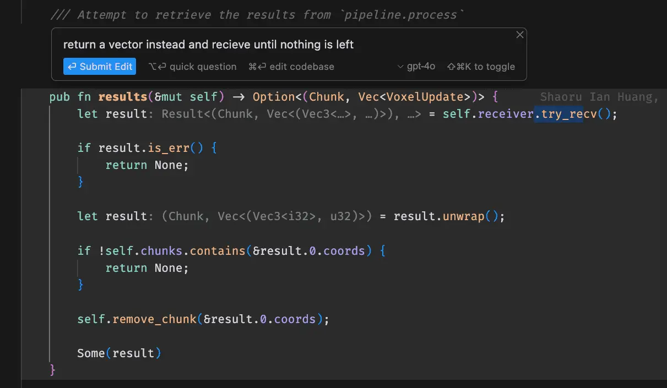Click the ⇧⌘K to toggle hint

coord(481,67)
